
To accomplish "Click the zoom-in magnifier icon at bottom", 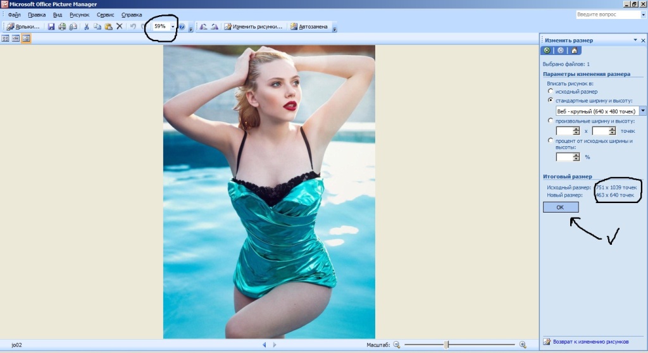I will point(523,345).
